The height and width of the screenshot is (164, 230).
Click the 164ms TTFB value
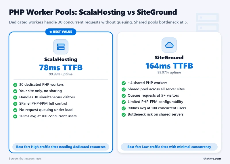(169, 66)
